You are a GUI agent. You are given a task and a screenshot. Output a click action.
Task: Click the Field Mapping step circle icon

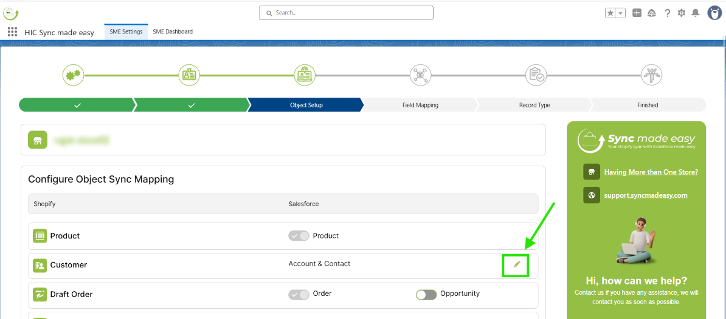point(420,75)
